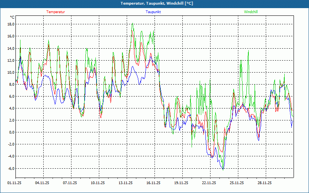Click the 0,0 value on the y-axis
This screenshot has height=193, width=309.
(12, 132)
